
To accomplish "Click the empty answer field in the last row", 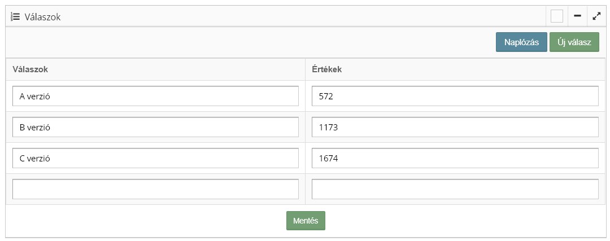I will tap(155, 189).
